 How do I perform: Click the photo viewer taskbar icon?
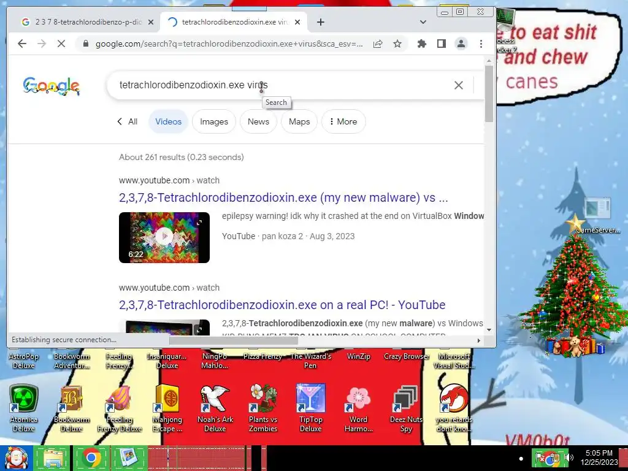[129, 458]
